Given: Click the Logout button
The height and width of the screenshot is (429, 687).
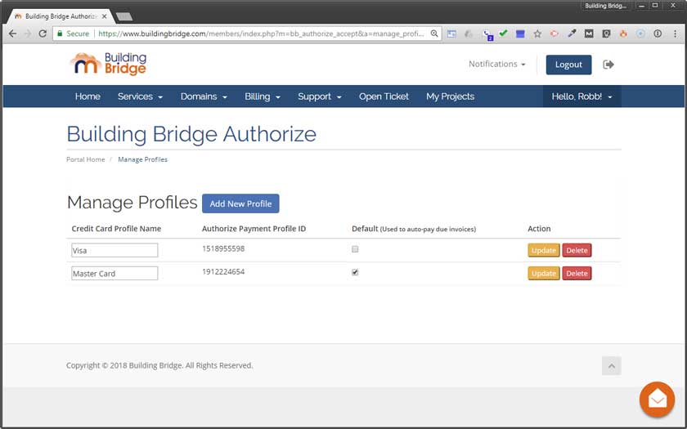Looking at the screenshot, I should [x=568, y=65].
